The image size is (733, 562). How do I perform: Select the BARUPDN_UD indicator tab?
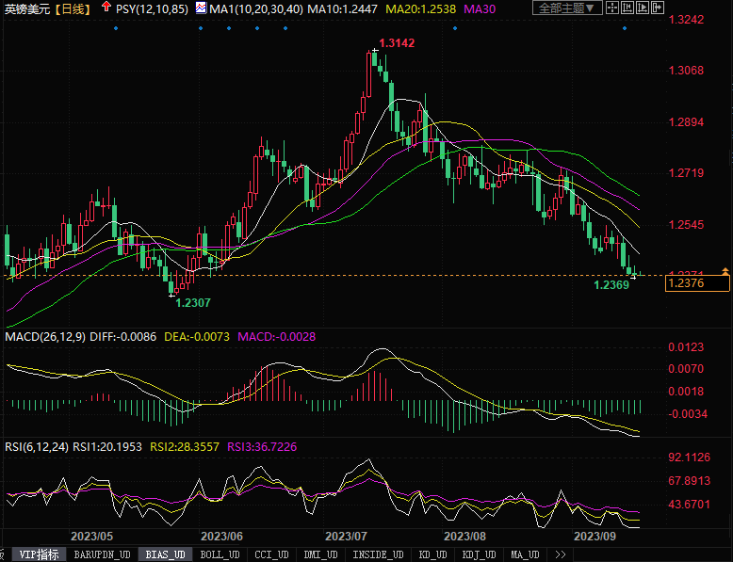point(103,554)
